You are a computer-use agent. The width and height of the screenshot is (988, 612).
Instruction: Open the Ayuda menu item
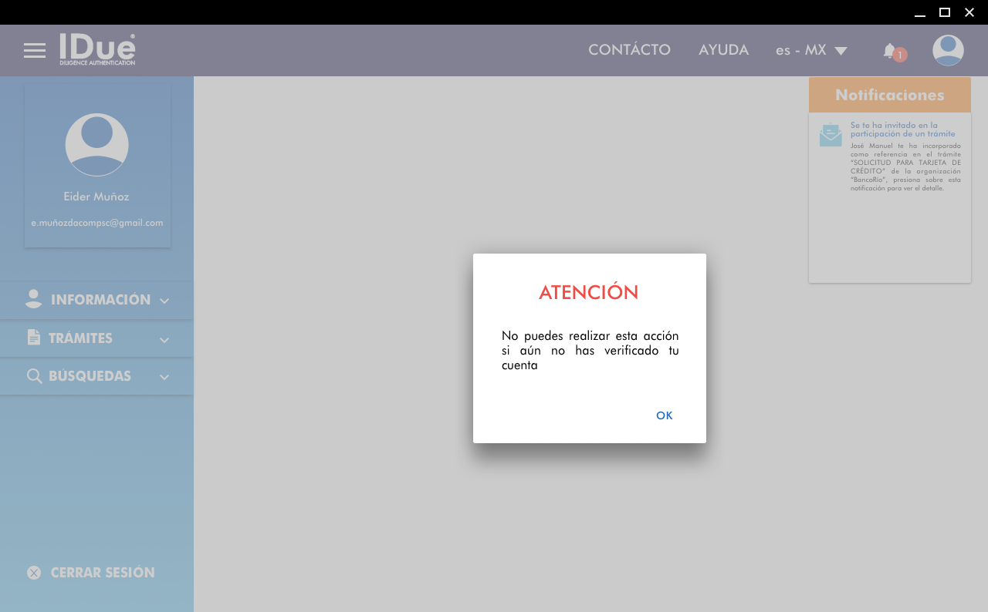[723, 50]
